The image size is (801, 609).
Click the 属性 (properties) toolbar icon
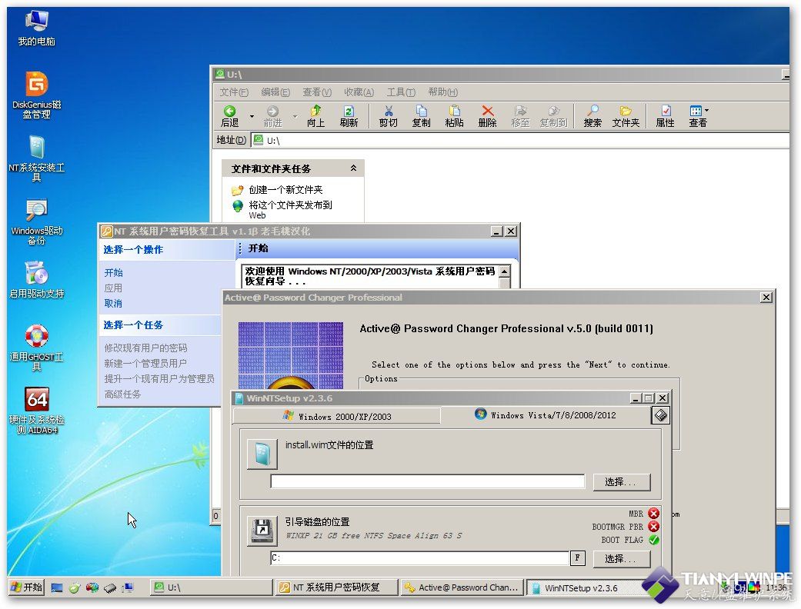point(665,116)
